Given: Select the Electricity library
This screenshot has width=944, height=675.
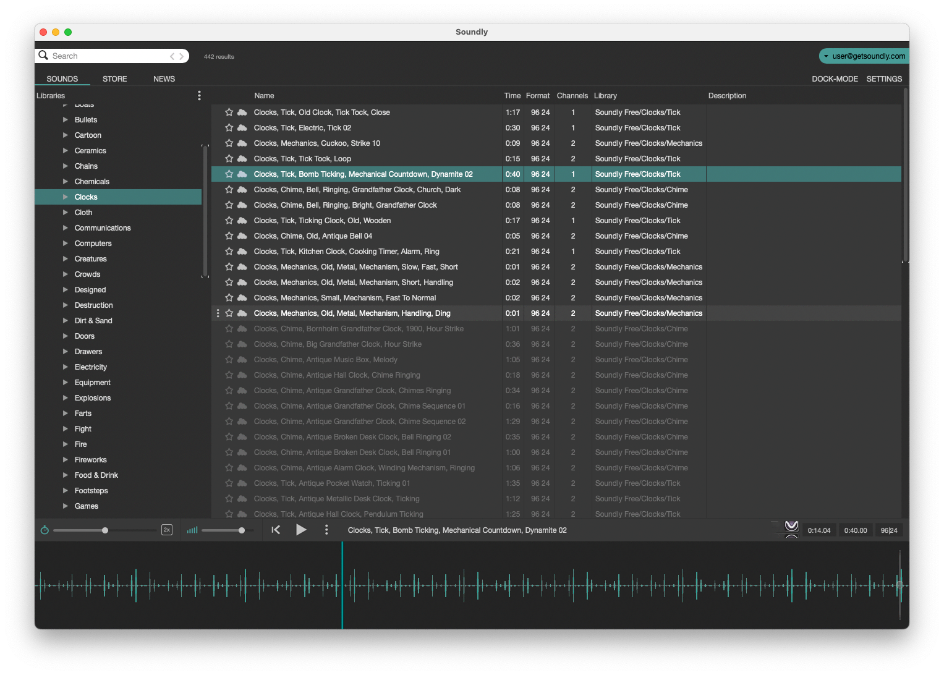Looking at the screenshot, I should 91,367.
